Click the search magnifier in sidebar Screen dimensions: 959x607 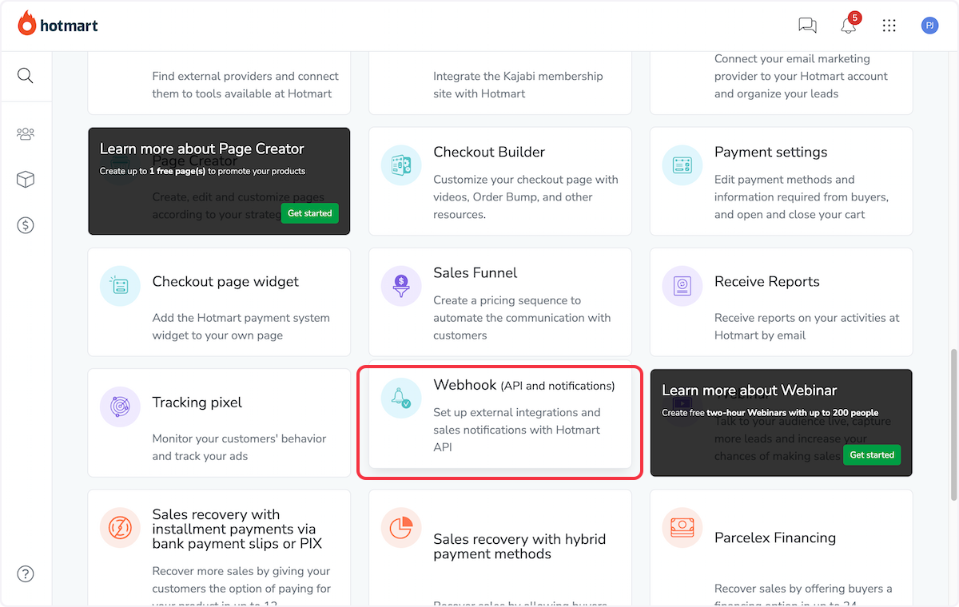coord(26,76)
